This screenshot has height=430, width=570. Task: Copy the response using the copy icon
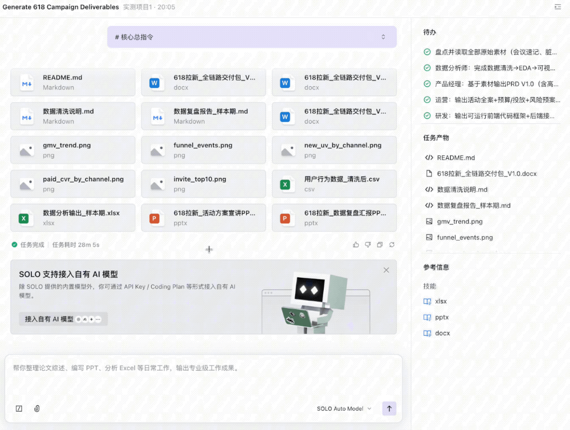pos(379,245)
